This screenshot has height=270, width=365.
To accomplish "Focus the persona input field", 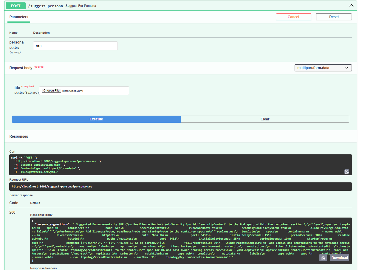I will (x=75, y=46).
